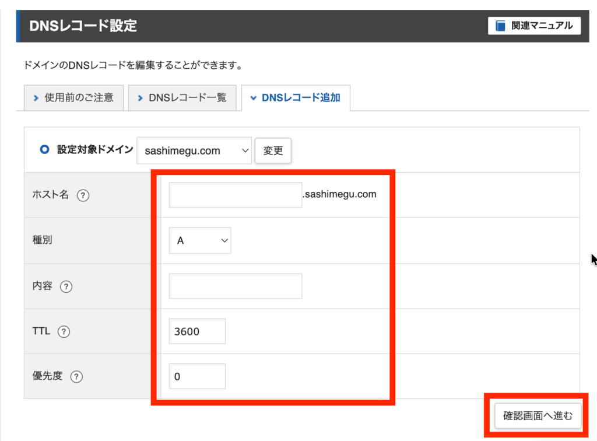This screenshot has height=441, width=597.
Task: Click into the 内容 input box
Action: pos(236,286)
